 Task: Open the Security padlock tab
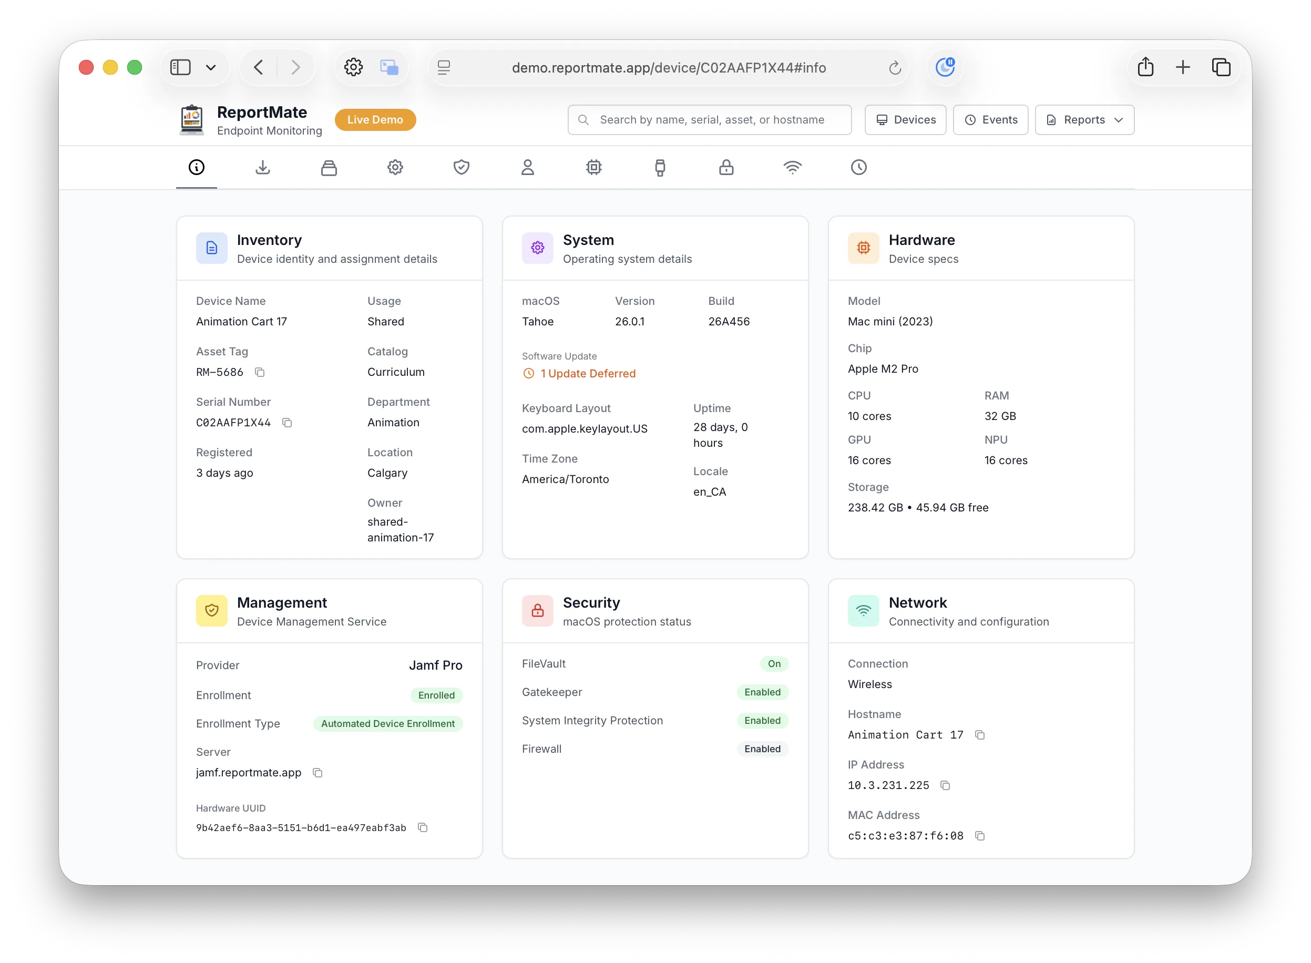[726, 167]
